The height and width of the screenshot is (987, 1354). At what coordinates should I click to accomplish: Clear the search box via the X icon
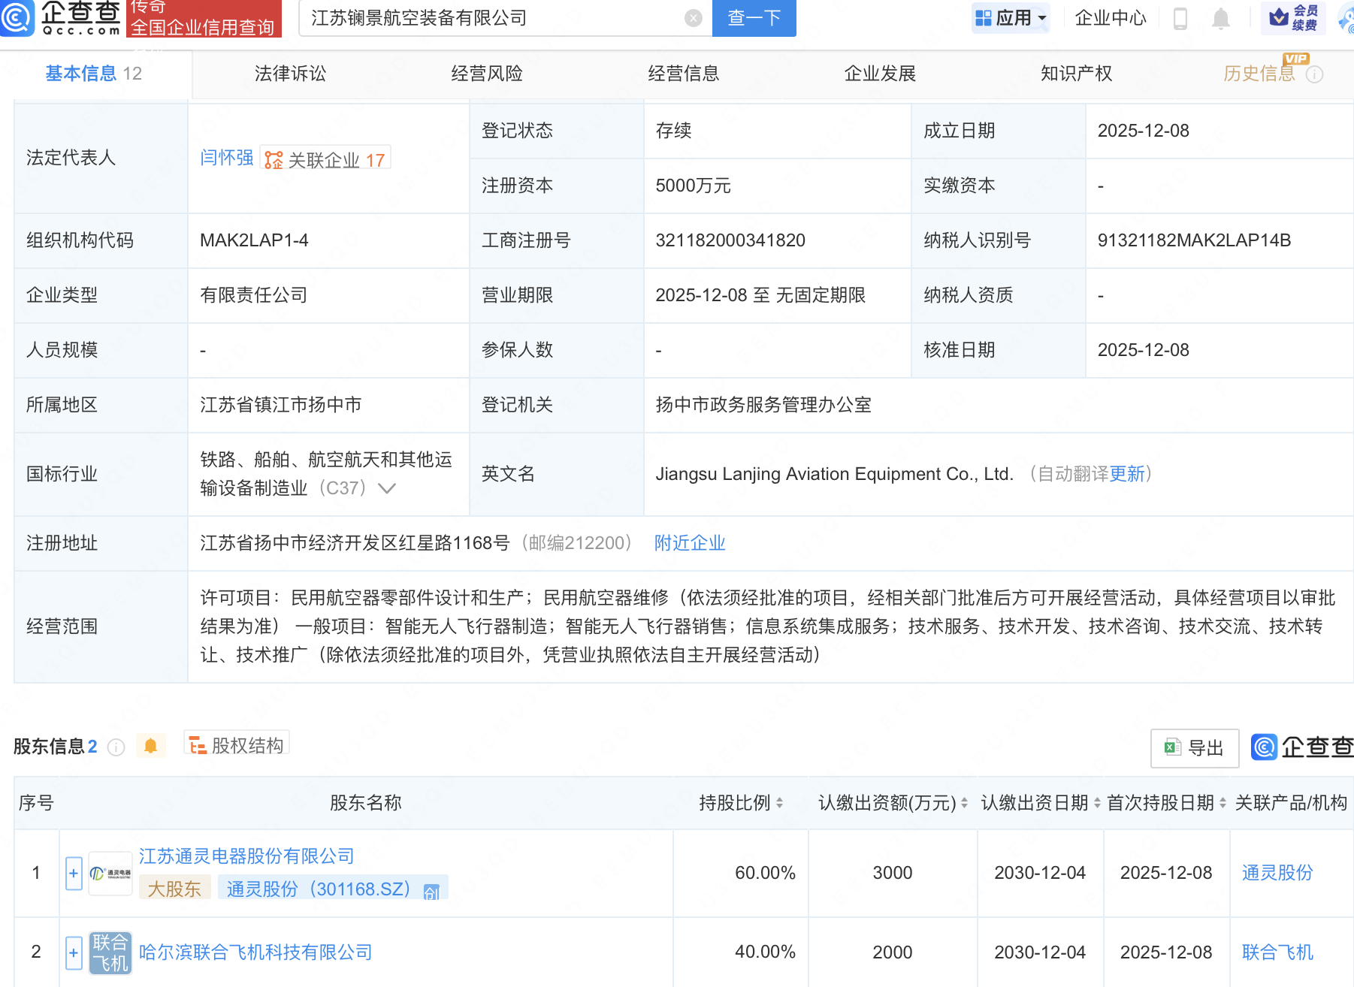(x=691, y=18)
